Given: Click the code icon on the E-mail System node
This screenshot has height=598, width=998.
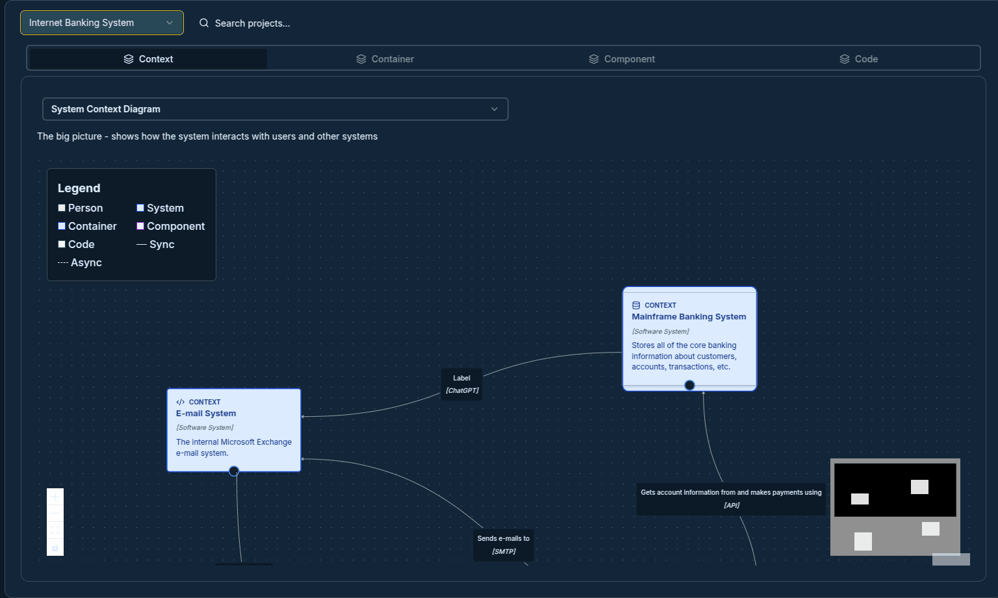Looking at the screenshot, I should (181, 402).
